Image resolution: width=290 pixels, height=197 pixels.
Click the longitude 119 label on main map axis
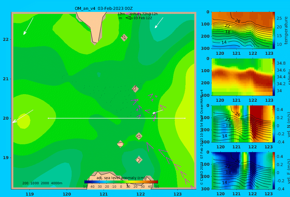tap(30, 194)
